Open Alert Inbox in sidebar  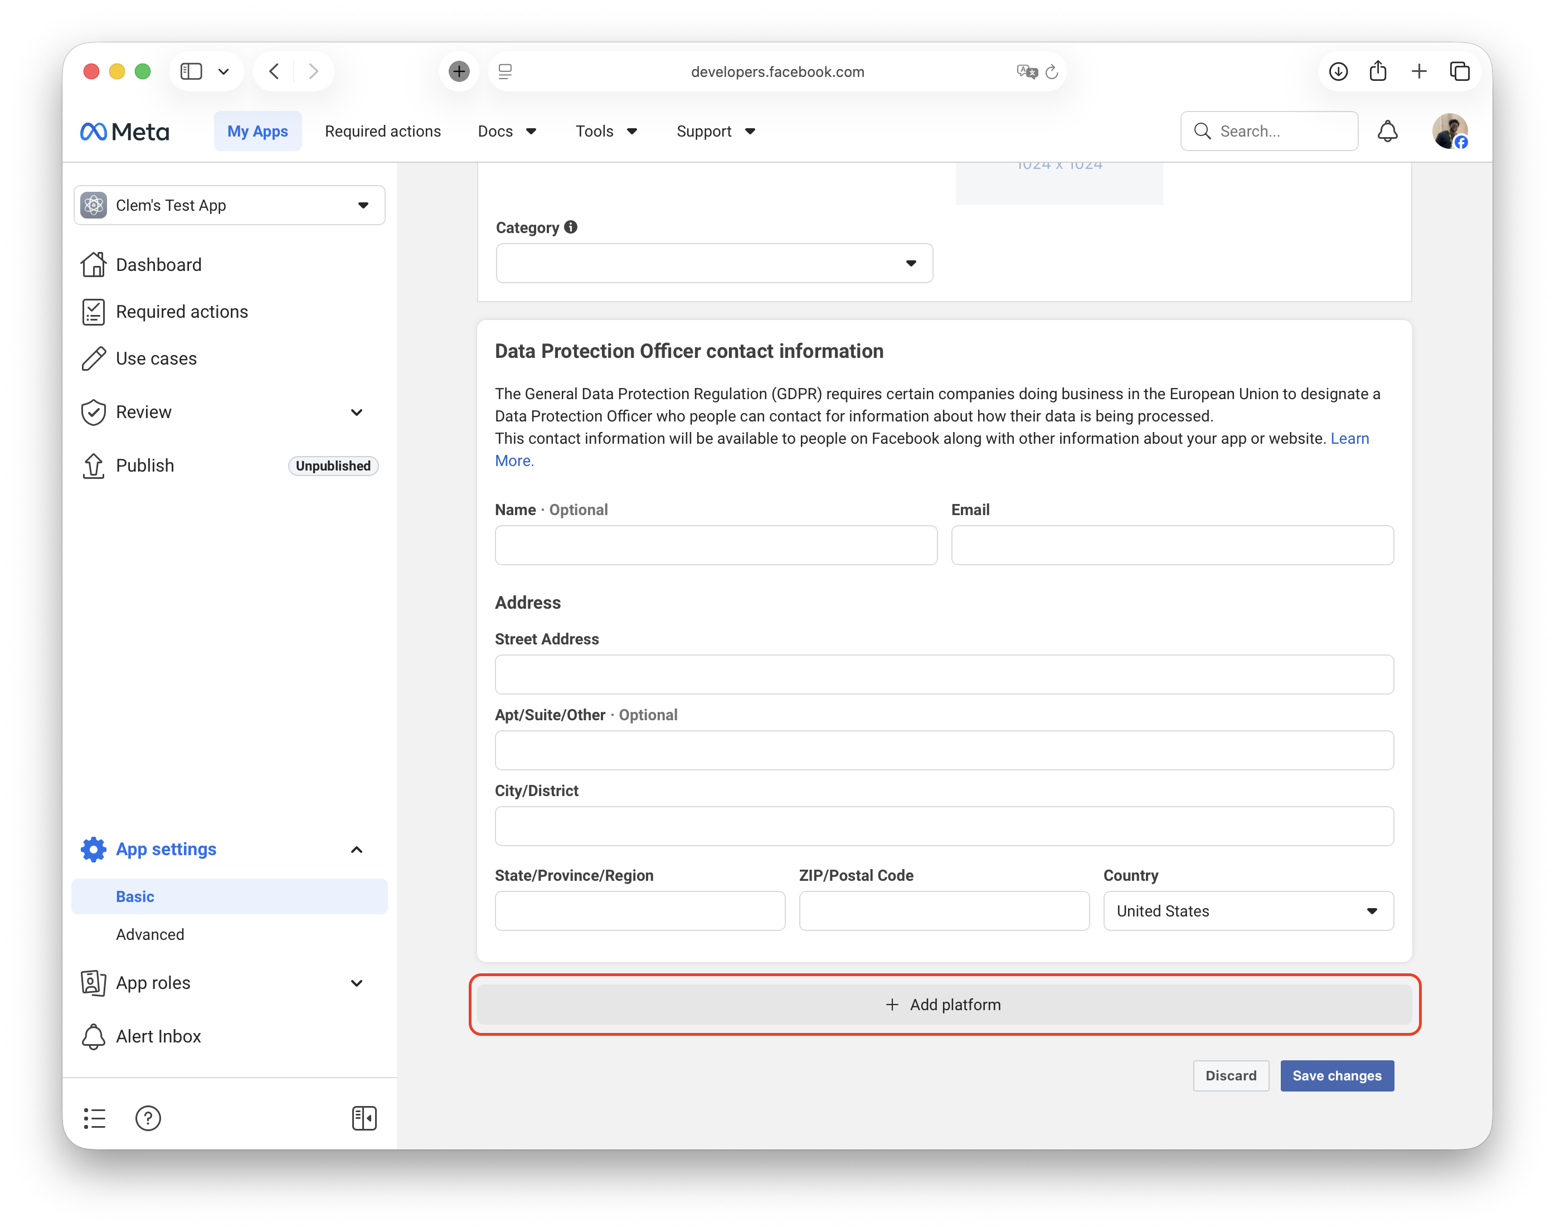[x=158, y=1036]
